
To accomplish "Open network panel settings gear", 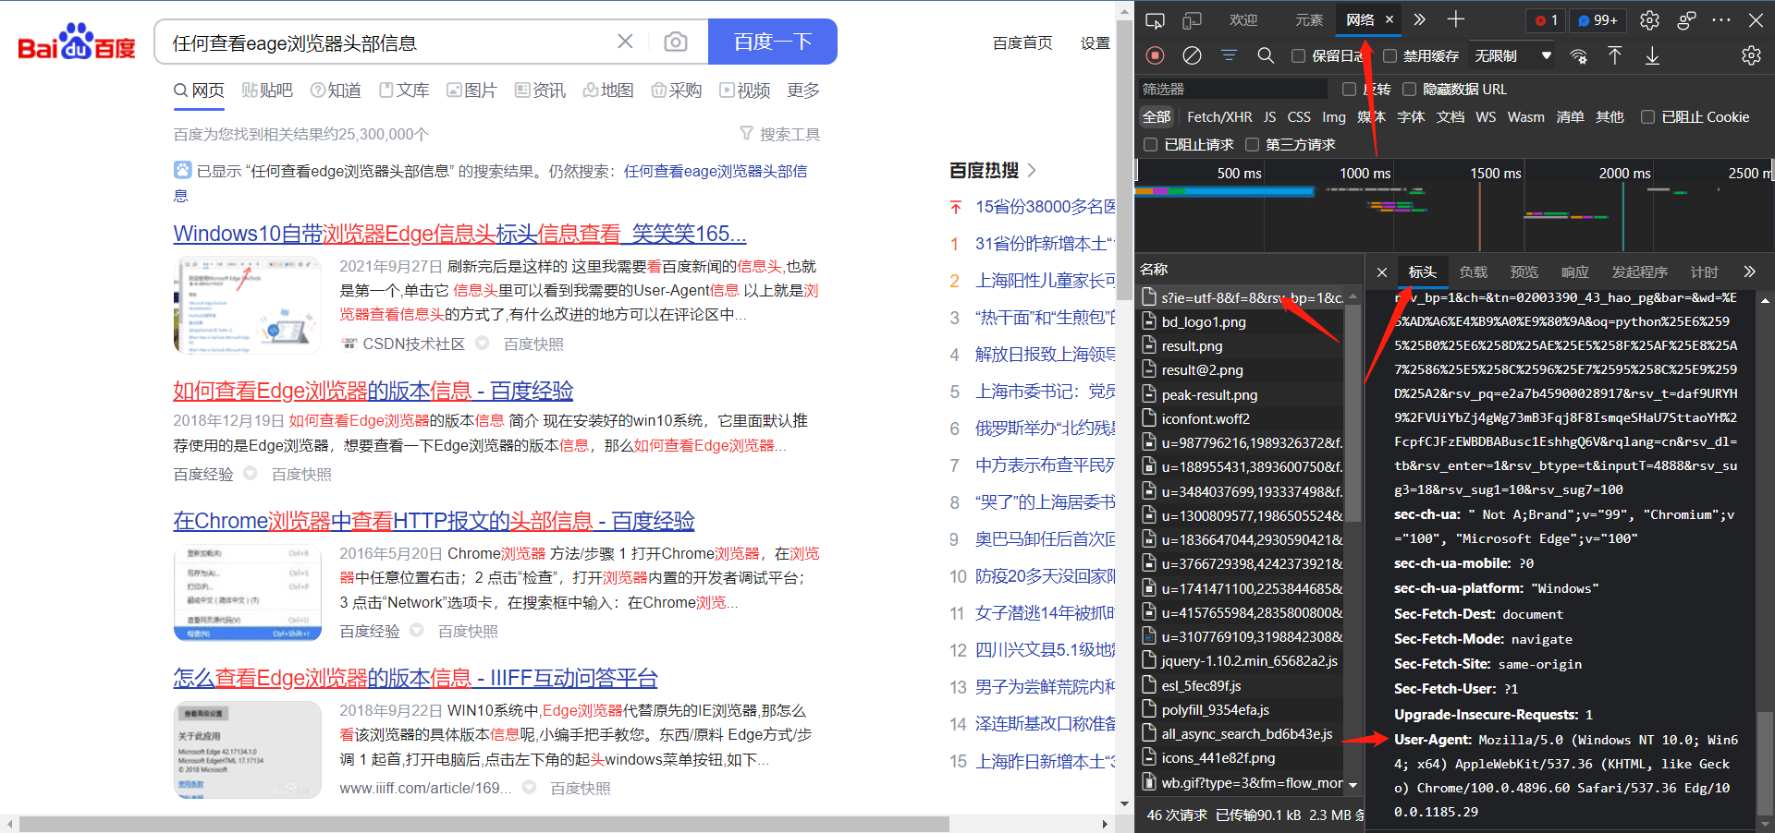I will click(x=1751, y=55).
